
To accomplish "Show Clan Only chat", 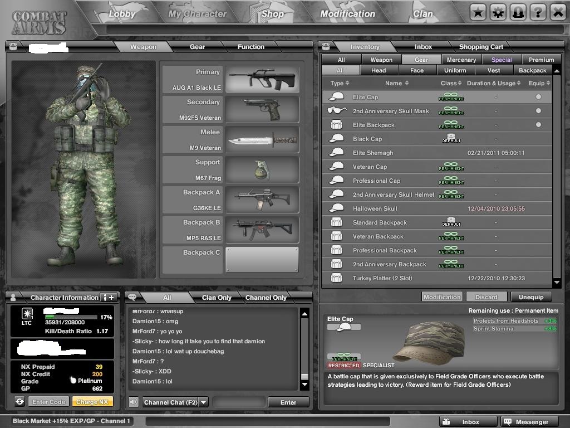I will coord(217,298).
